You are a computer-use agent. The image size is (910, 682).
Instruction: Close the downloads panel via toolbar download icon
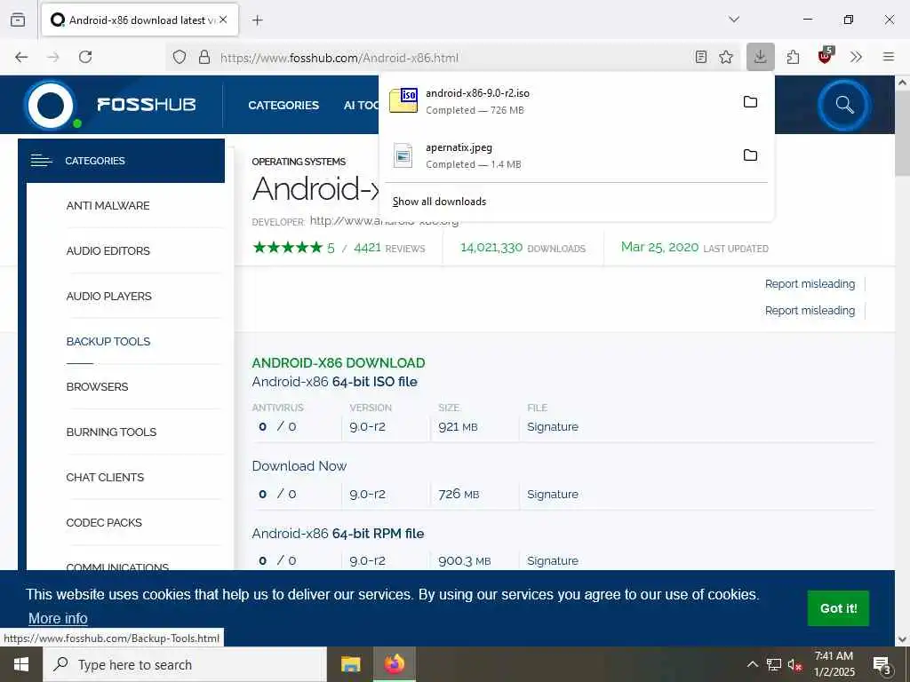point(761,57)
